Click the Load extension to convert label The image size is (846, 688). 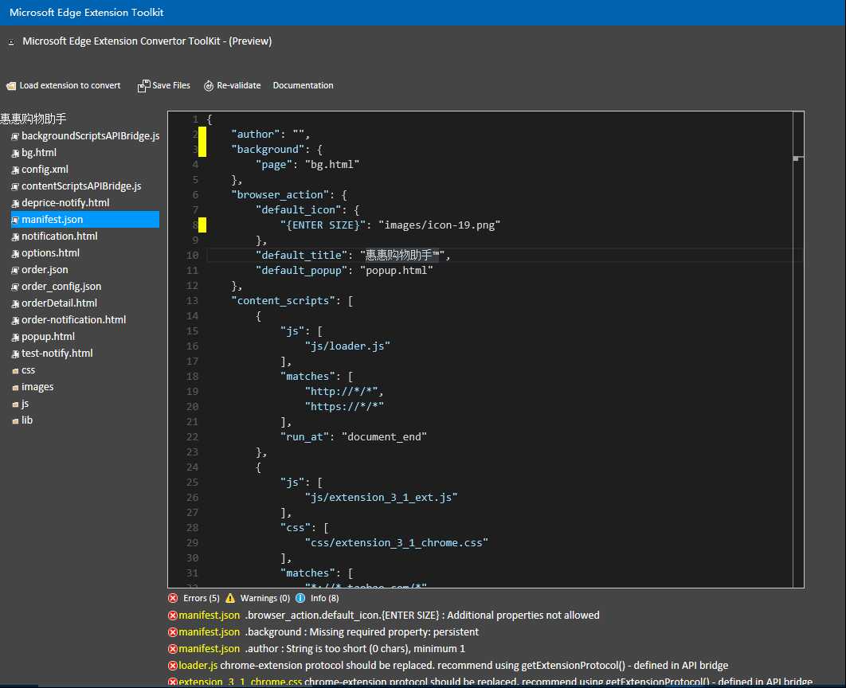[x=70, y=85]
